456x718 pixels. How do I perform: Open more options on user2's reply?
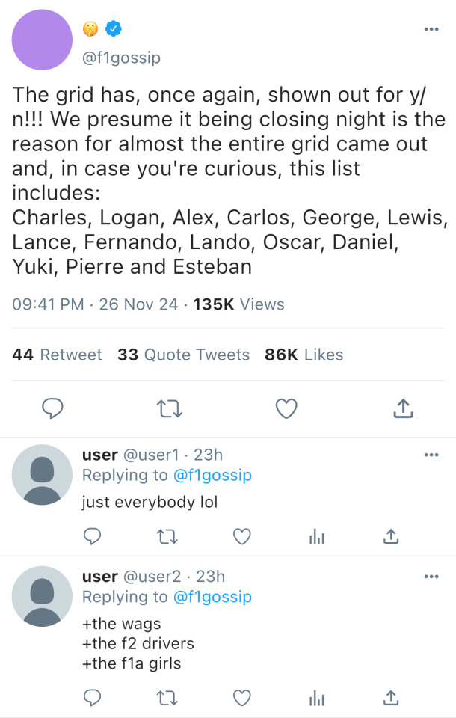click(431, 577)
